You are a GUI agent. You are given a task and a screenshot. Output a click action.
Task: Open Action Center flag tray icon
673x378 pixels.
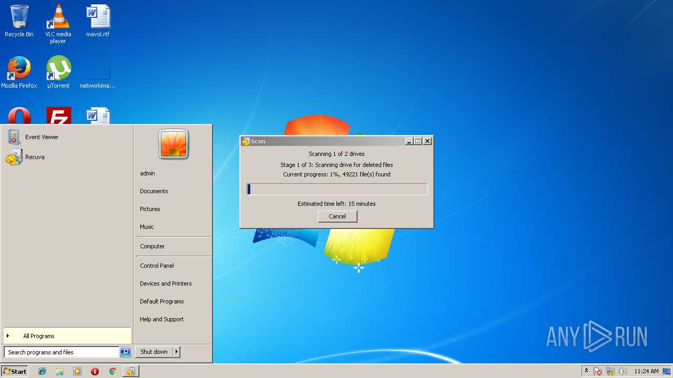(598, 371)
